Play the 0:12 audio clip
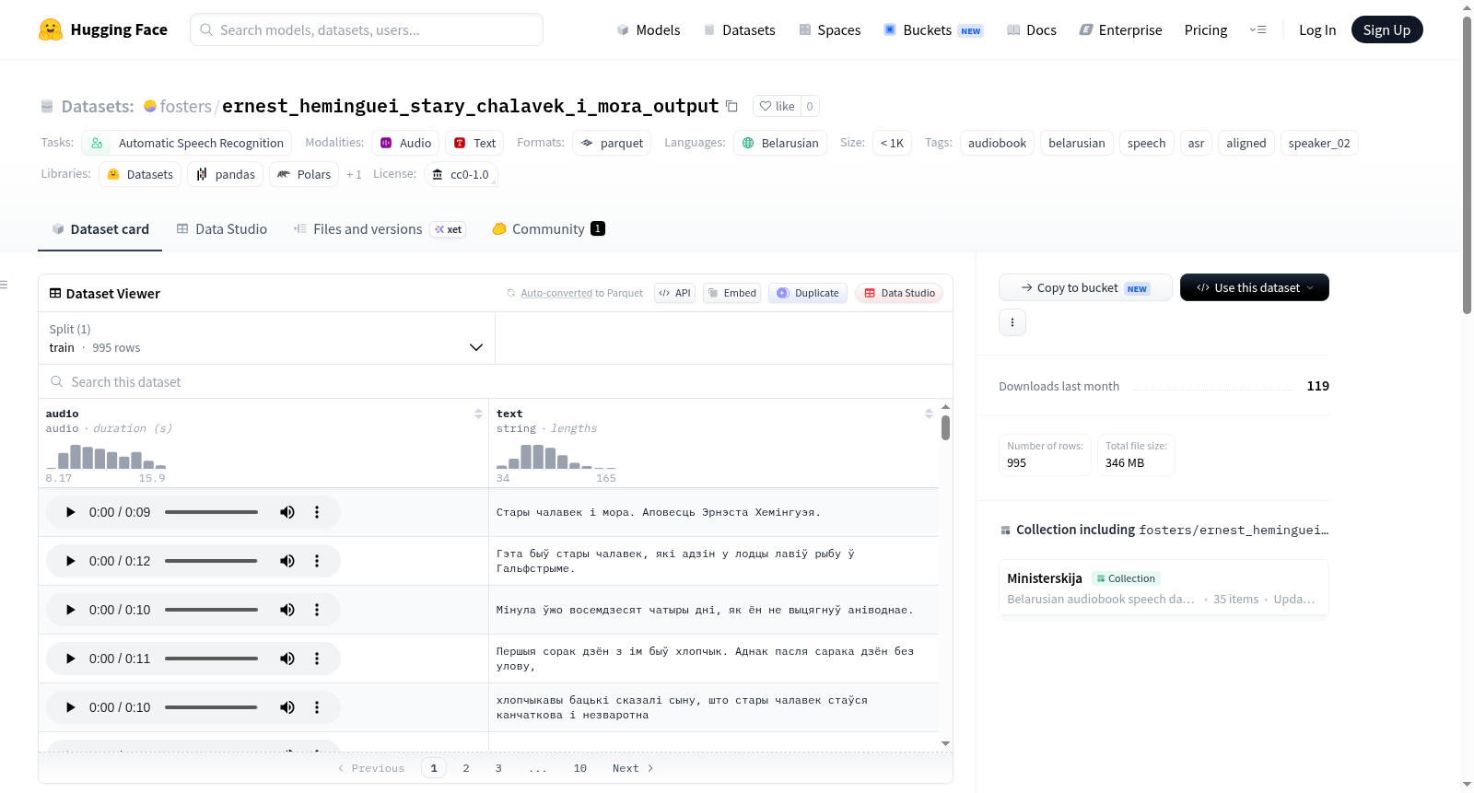This screenshot has width=1474, height=793. click(x=70, y=561)
